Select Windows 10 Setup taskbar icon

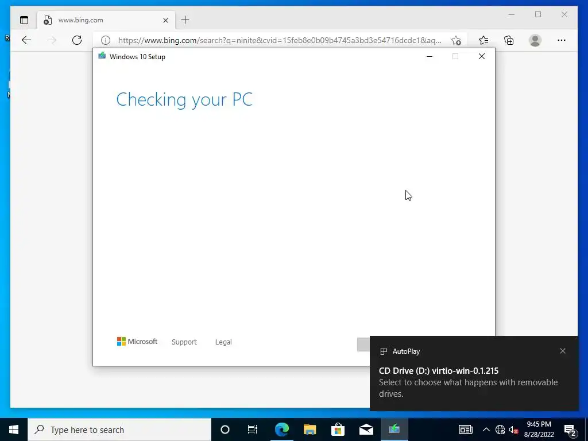click(x=394, y=430)
